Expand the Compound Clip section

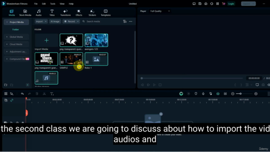(x=16, y=59)
